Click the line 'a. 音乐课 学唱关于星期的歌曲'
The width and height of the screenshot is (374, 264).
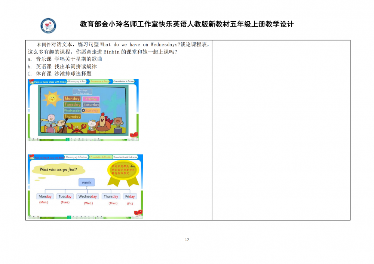[65, 59]
